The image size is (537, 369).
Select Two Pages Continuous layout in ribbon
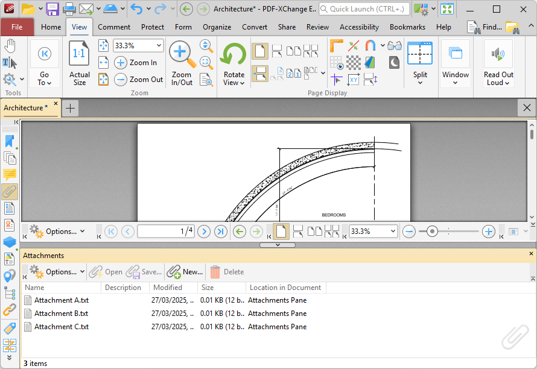311,51
